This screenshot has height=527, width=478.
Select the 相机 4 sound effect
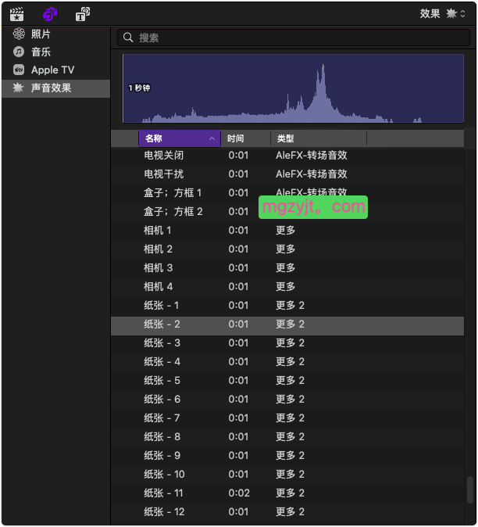287,287
